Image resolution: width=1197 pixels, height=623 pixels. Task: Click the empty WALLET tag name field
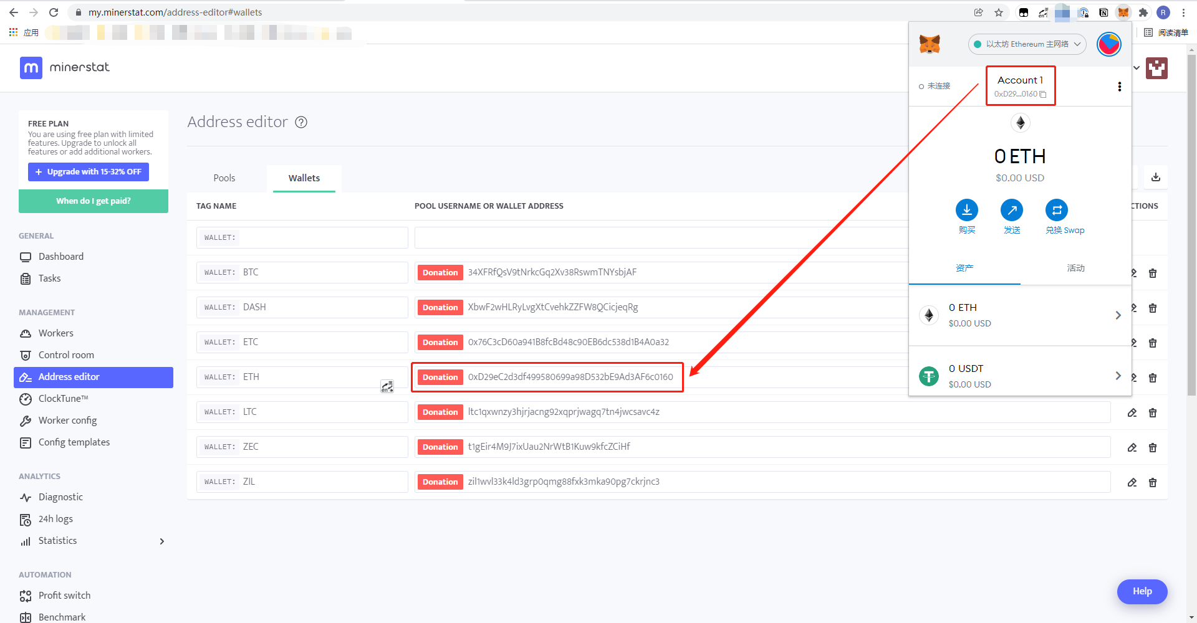tap(302, 237)
